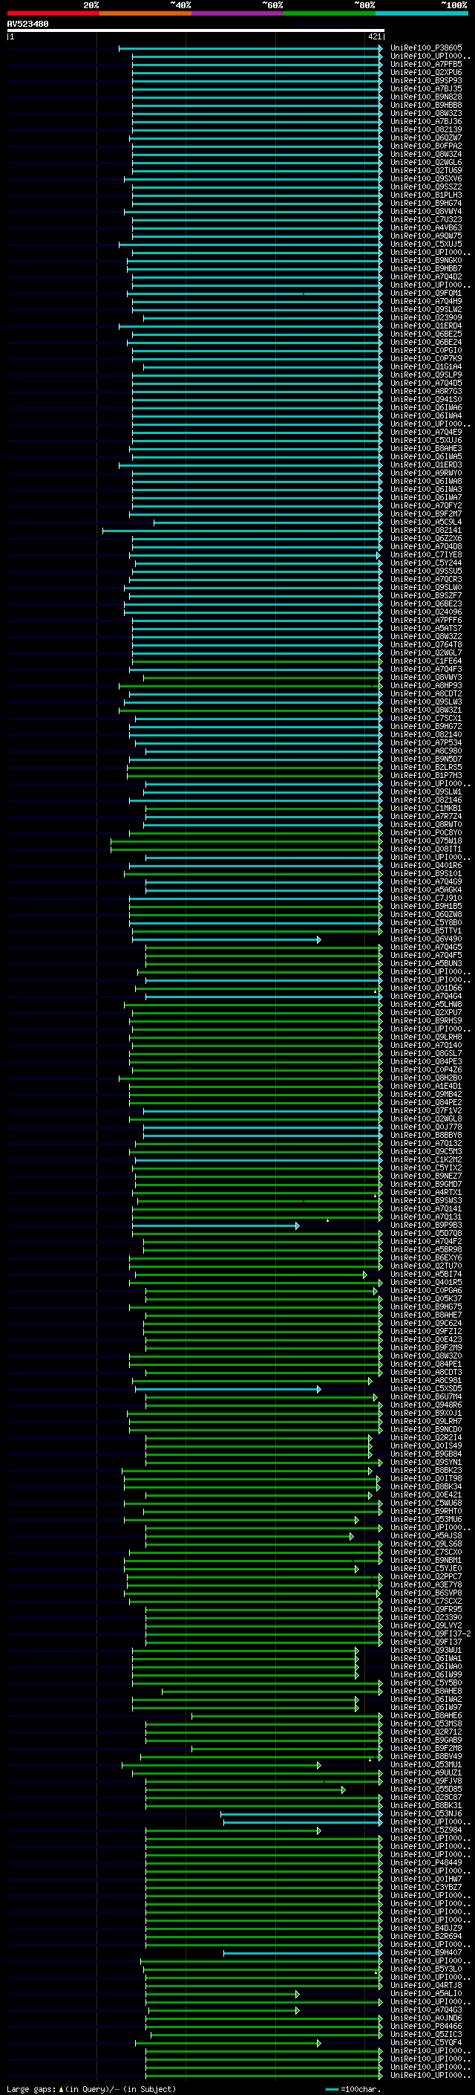Image resolution: width=475 pixels, height=2095 pixels.
Task: Select the UniRef100_A5ALI0 entry
Action: (426, 1994)
